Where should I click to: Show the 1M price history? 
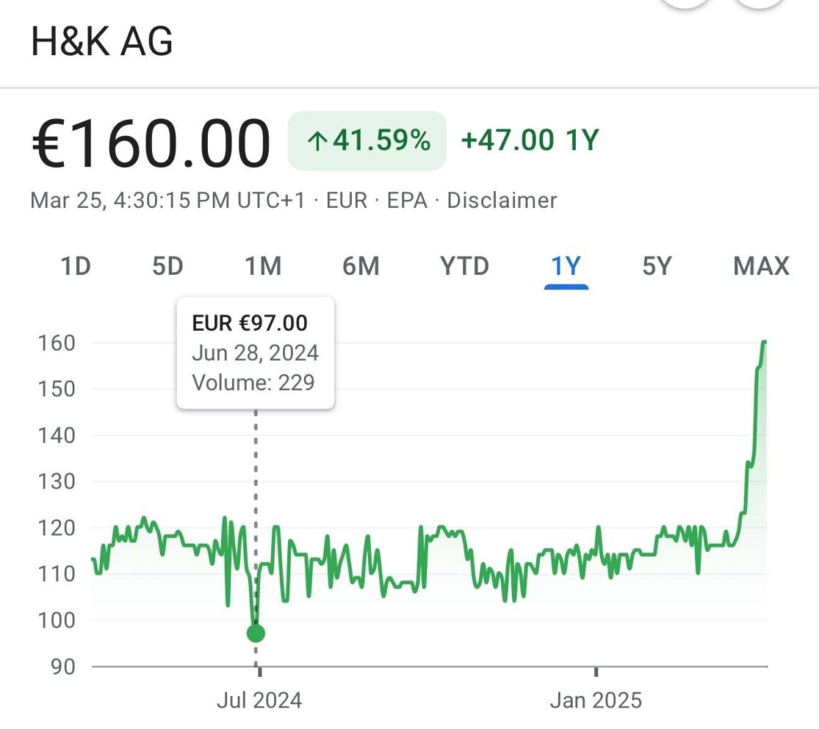tap(263, 266)
